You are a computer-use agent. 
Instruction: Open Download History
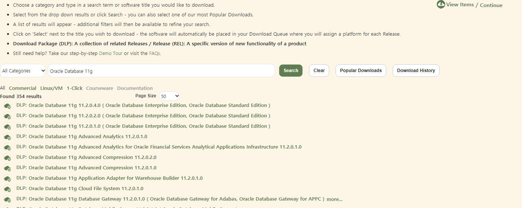click(416, 71)
